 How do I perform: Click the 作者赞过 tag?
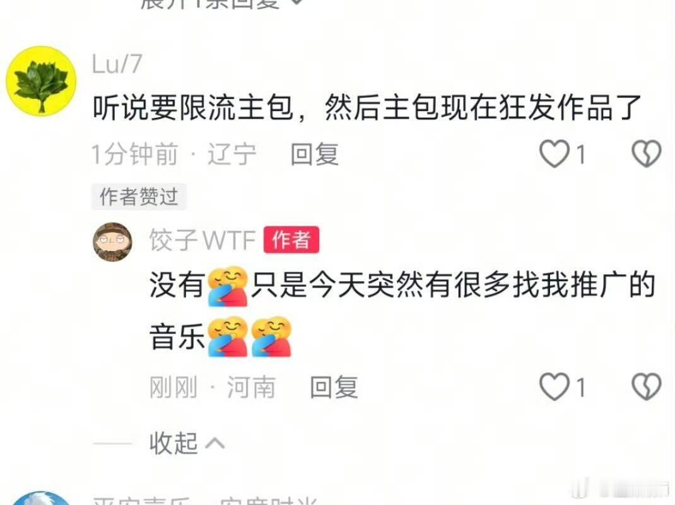pos(139,197)
